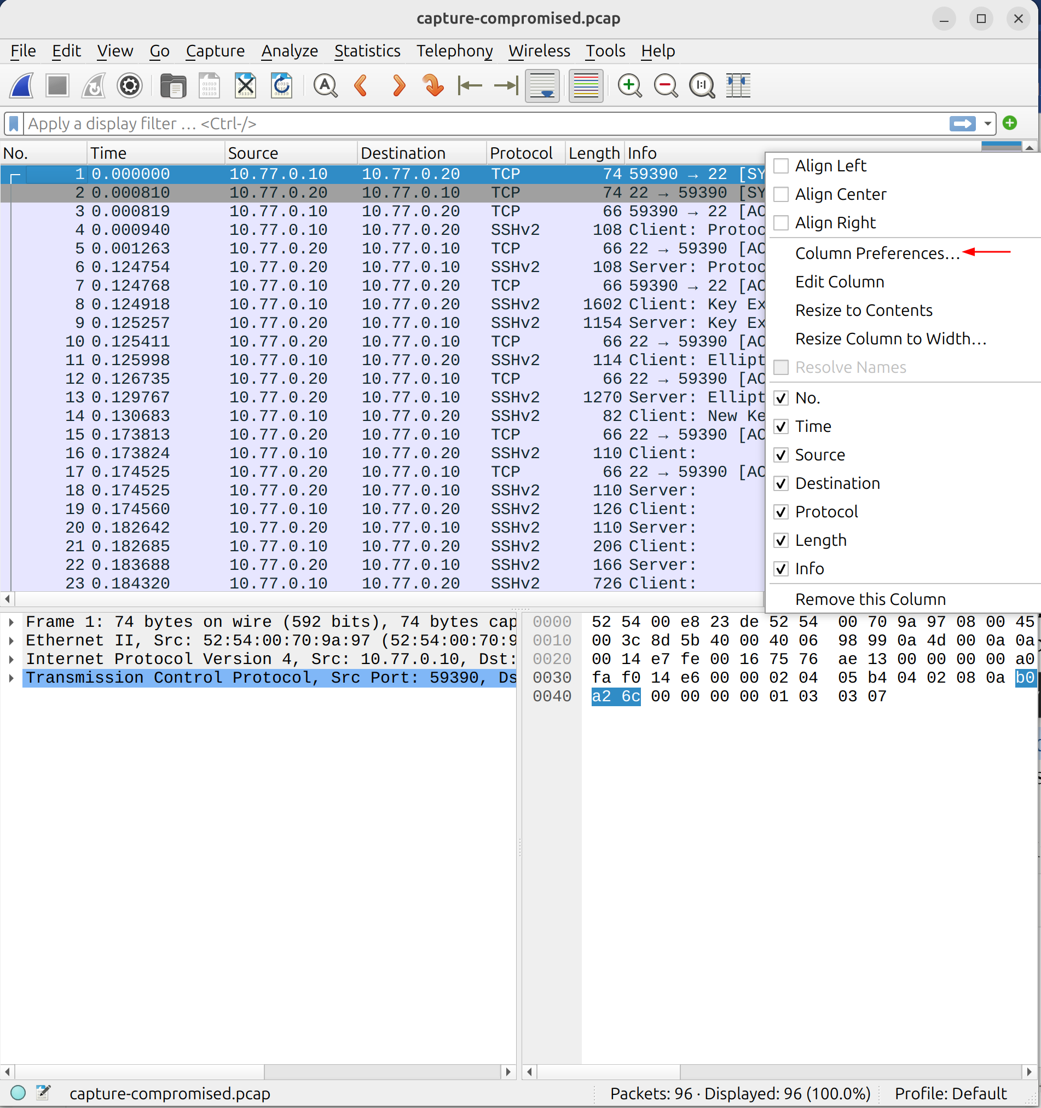This screenshot has width=1041, height=1108.
Task: Click resize columns toolbar icon
Action: (x=738, y=86)
